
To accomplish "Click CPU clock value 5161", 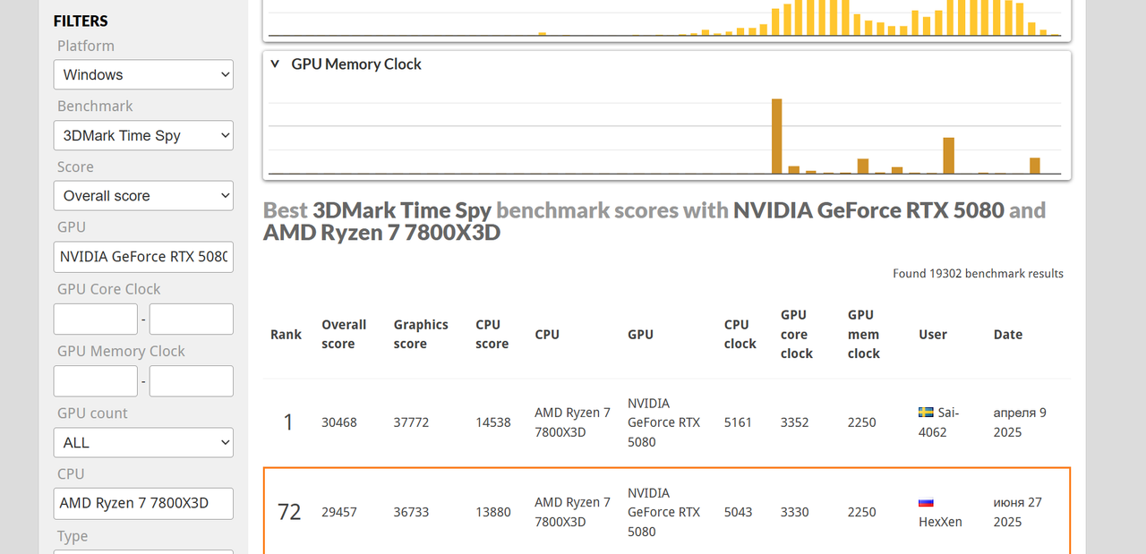I will point(738,422).
